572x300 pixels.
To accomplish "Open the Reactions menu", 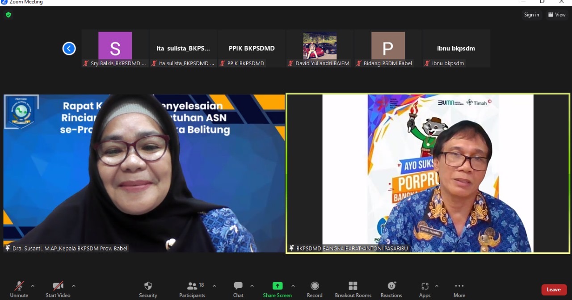I will [x=391, y=289].
